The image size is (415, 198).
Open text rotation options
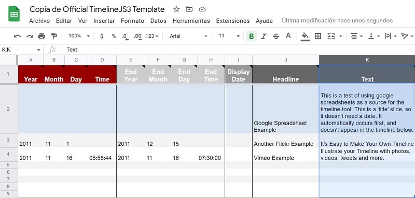(x=407, y=36)
